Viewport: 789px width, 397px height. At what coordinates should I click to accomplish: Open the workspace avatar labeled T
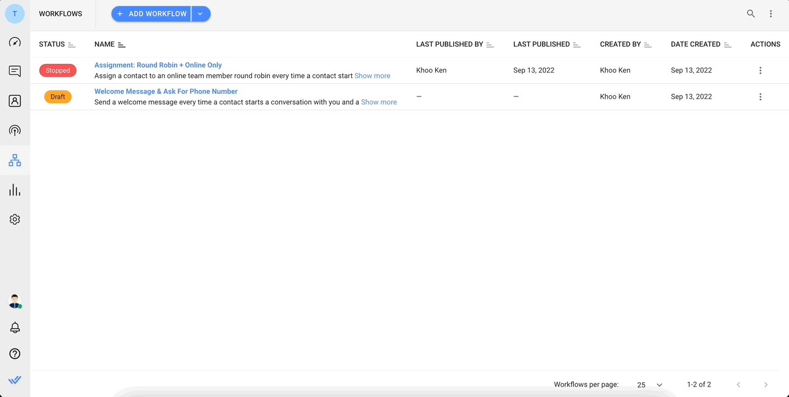point(15,14)
